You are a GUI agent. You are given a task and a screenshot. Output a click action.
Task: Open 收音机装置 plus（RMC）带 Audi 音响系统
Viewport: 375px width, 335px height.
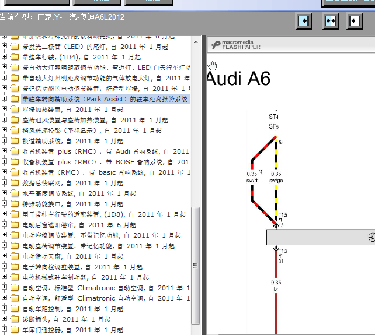[x=106, y=151]
